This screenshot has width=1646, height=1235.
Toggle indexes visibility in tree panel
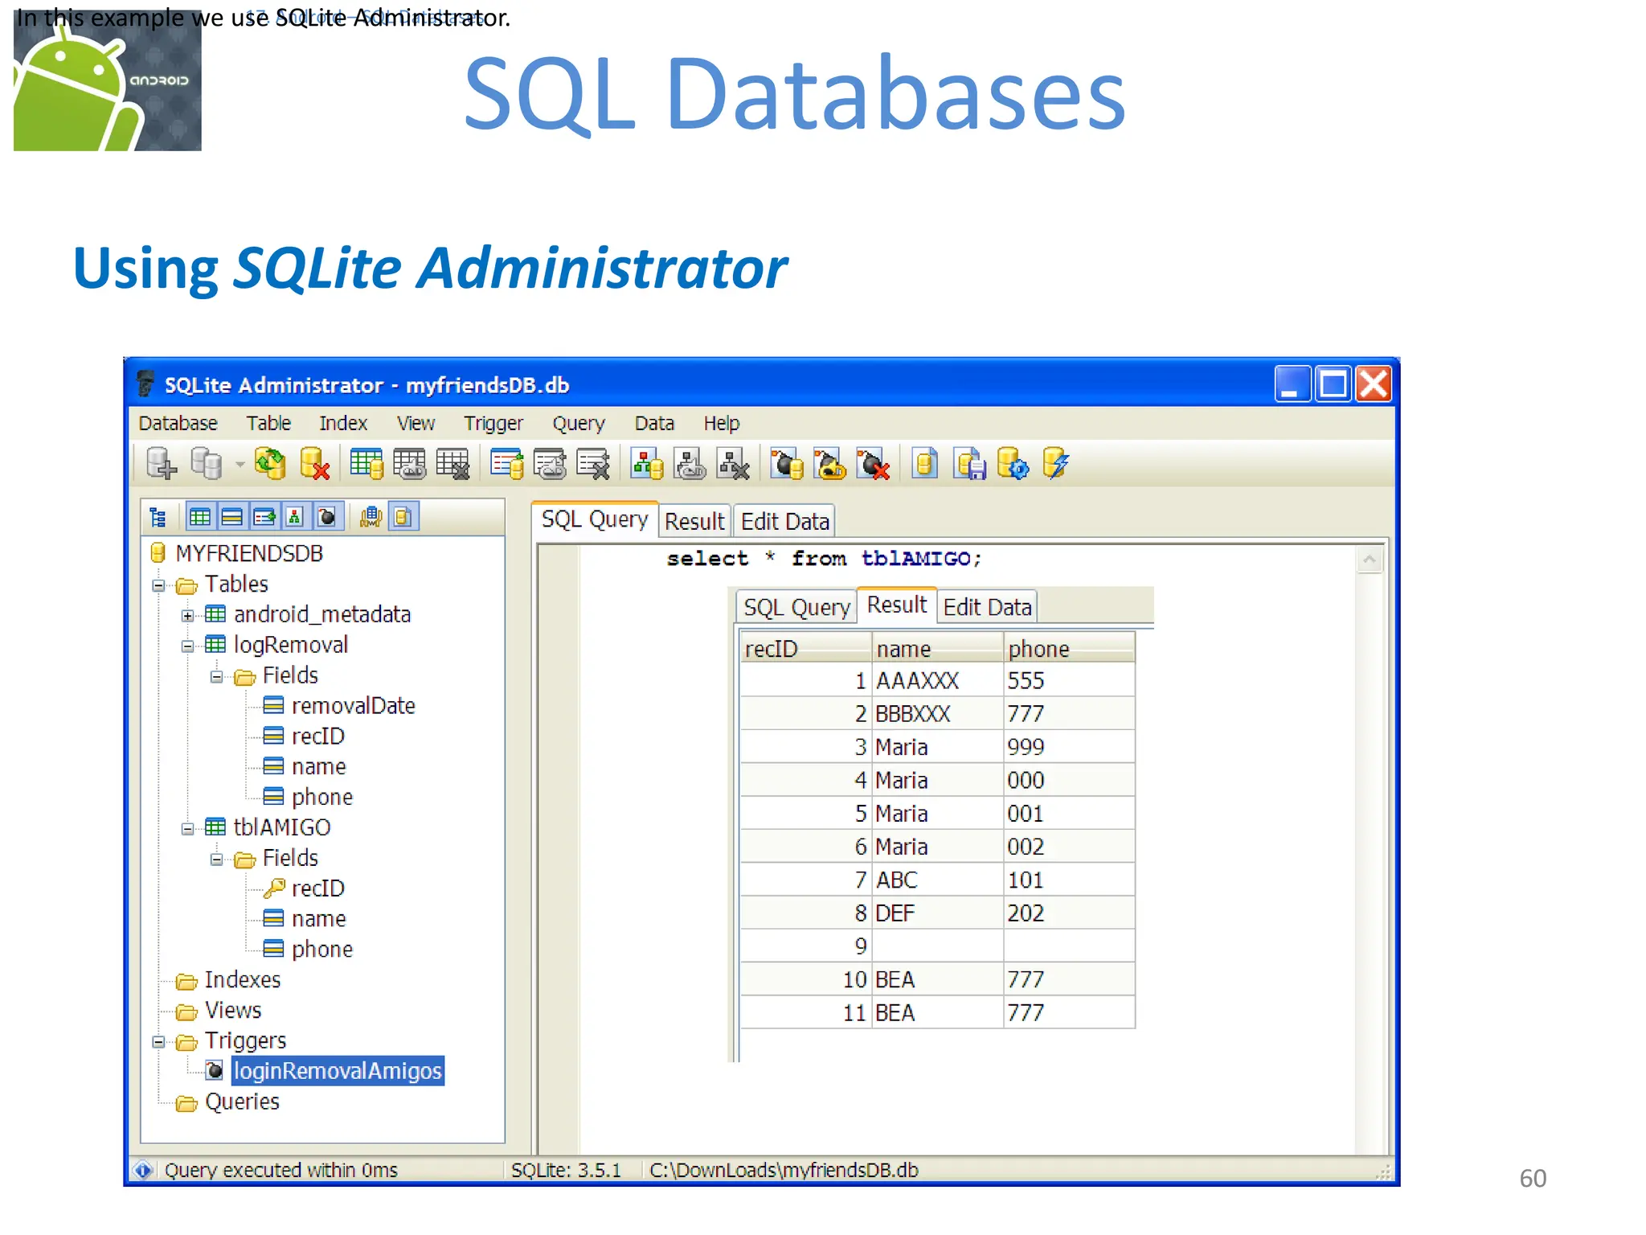pyautogui.click(x=264, y=517)
